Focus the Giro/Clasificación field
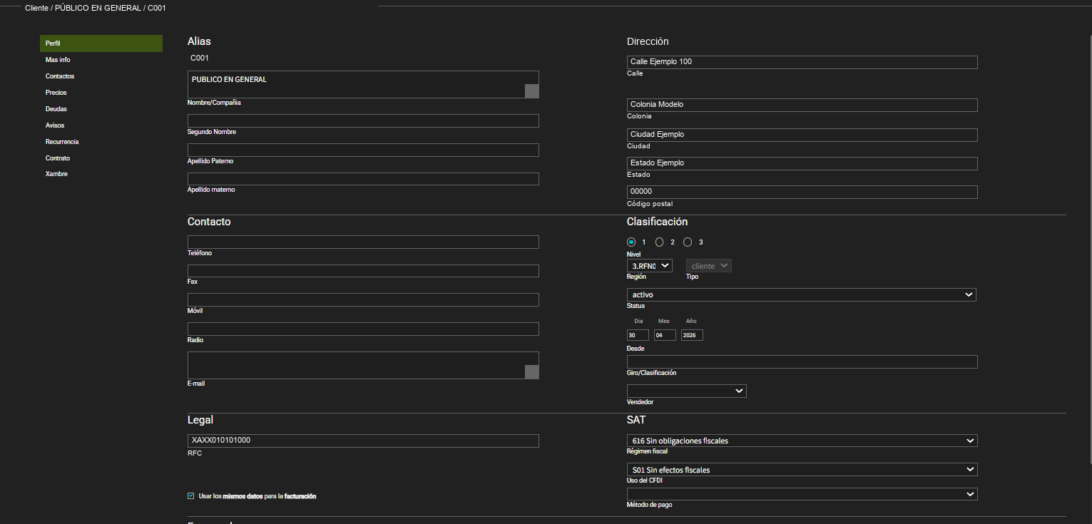Screen dimensions: 1092x524 (x=802, y=362)
